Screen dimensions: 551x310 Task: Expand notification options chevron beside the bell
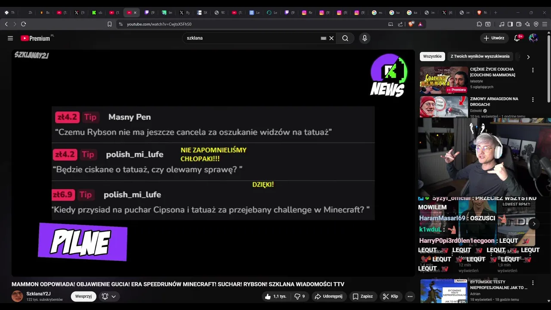pyautogui.click(x=114, y=296)
